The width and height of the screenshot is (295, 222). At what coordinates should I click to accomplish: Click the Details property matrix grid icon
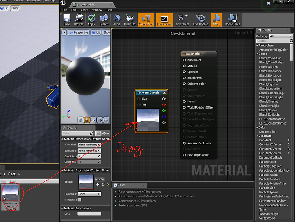[98, 134]
